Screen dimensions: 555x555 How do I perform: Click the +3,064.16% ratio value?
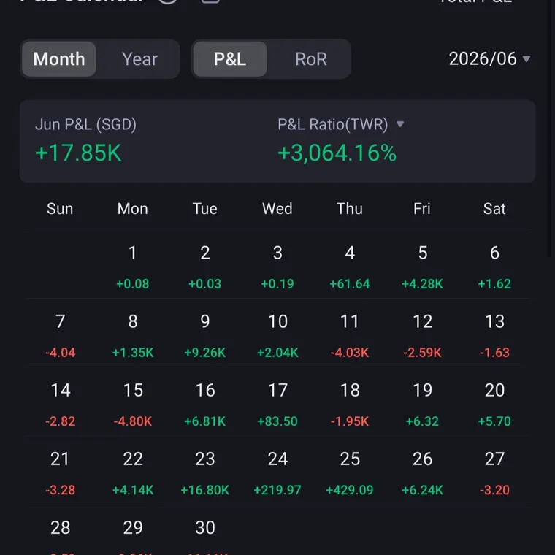[337, 153]
